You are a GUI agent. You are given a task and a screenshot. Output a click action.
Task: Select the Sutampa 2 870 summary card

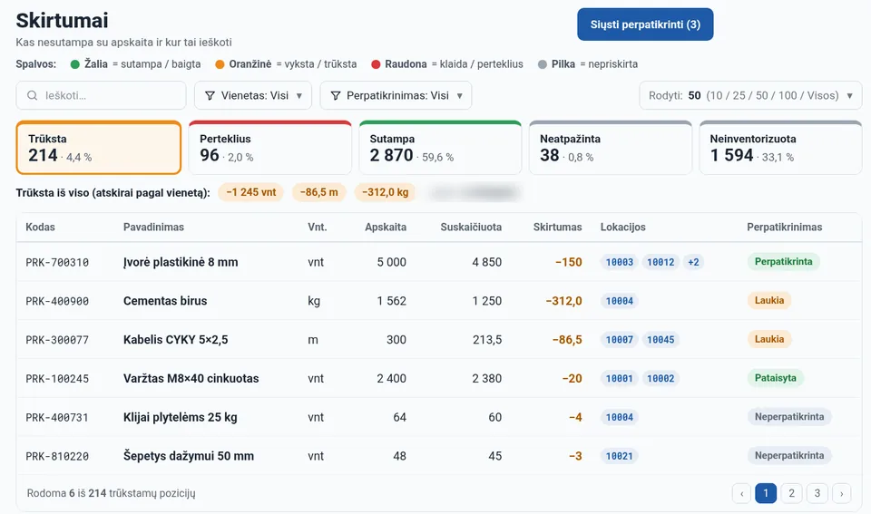click(440, 148)
